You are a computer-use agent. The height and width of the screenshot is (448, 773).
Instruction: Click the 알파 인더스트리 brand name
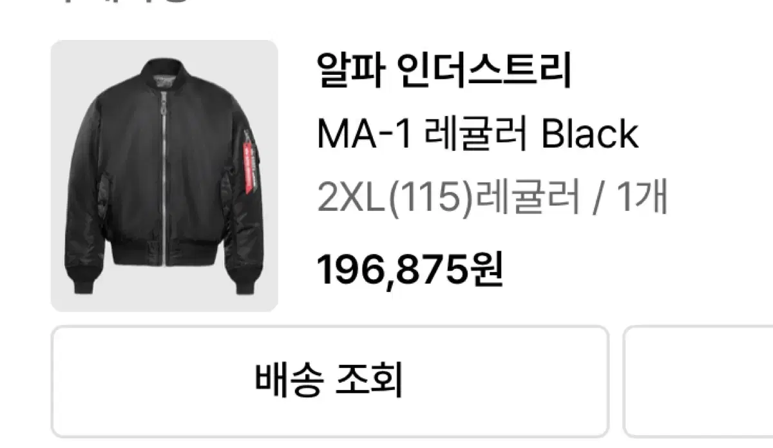click(444, 72)
